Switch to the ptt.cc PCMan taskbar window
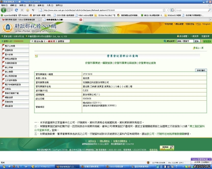The width and height of the screenshot is (212, 169). [42, 167]
